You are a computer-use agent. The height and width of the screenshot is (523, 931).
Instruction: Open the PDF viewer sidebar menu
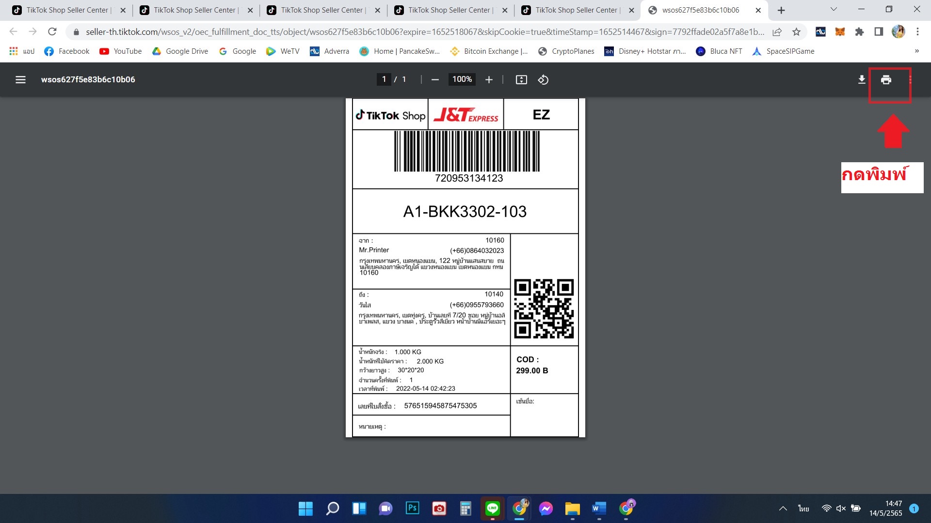[x=20, y=79]
